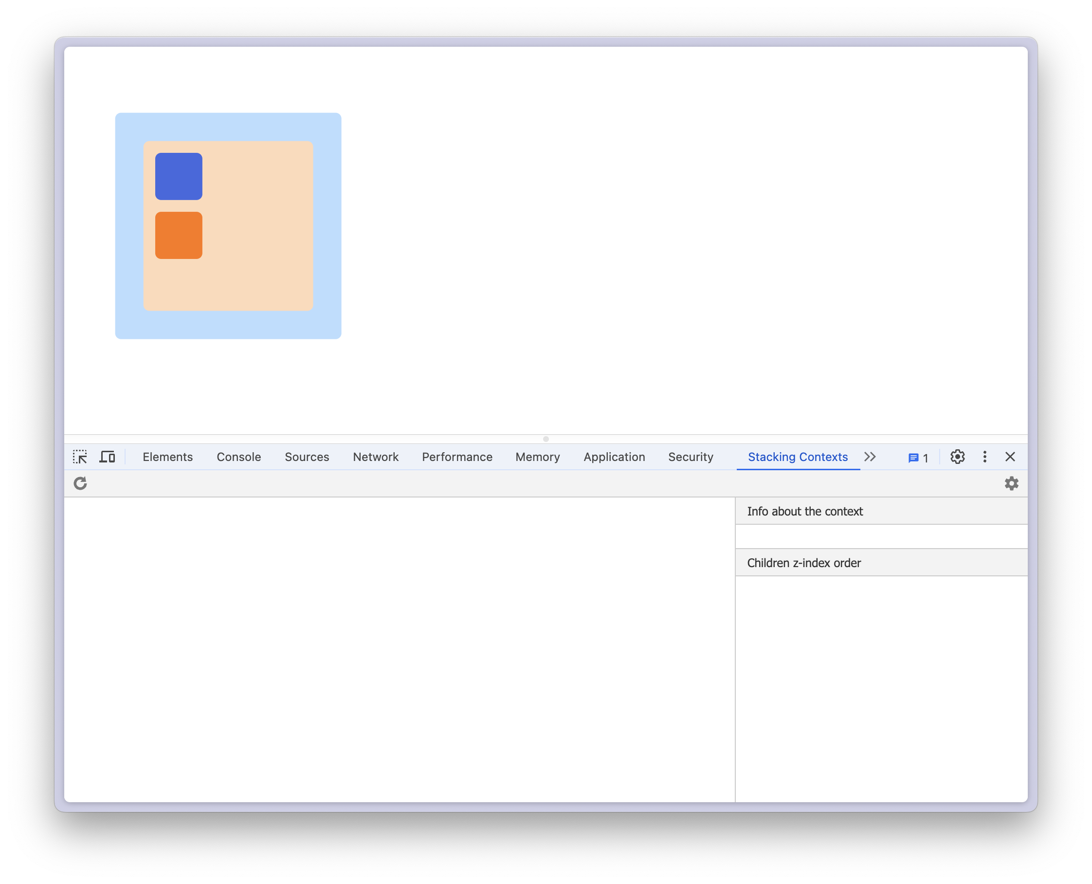Open the Security tab
The image size is (1092, 884).
pos(691,457)
